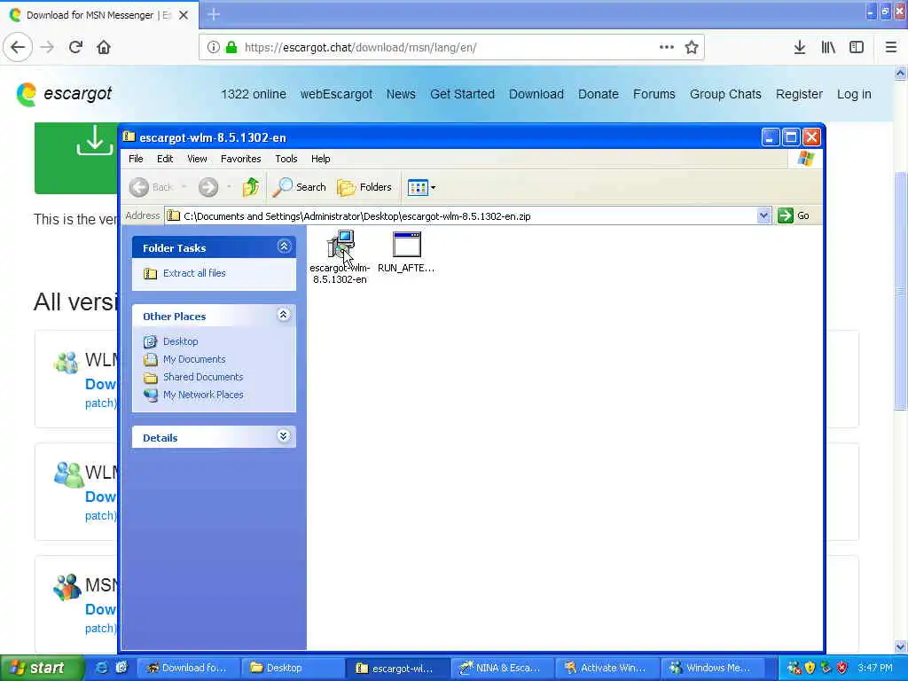
Task: Open the View menu
Action: (197, 159)
